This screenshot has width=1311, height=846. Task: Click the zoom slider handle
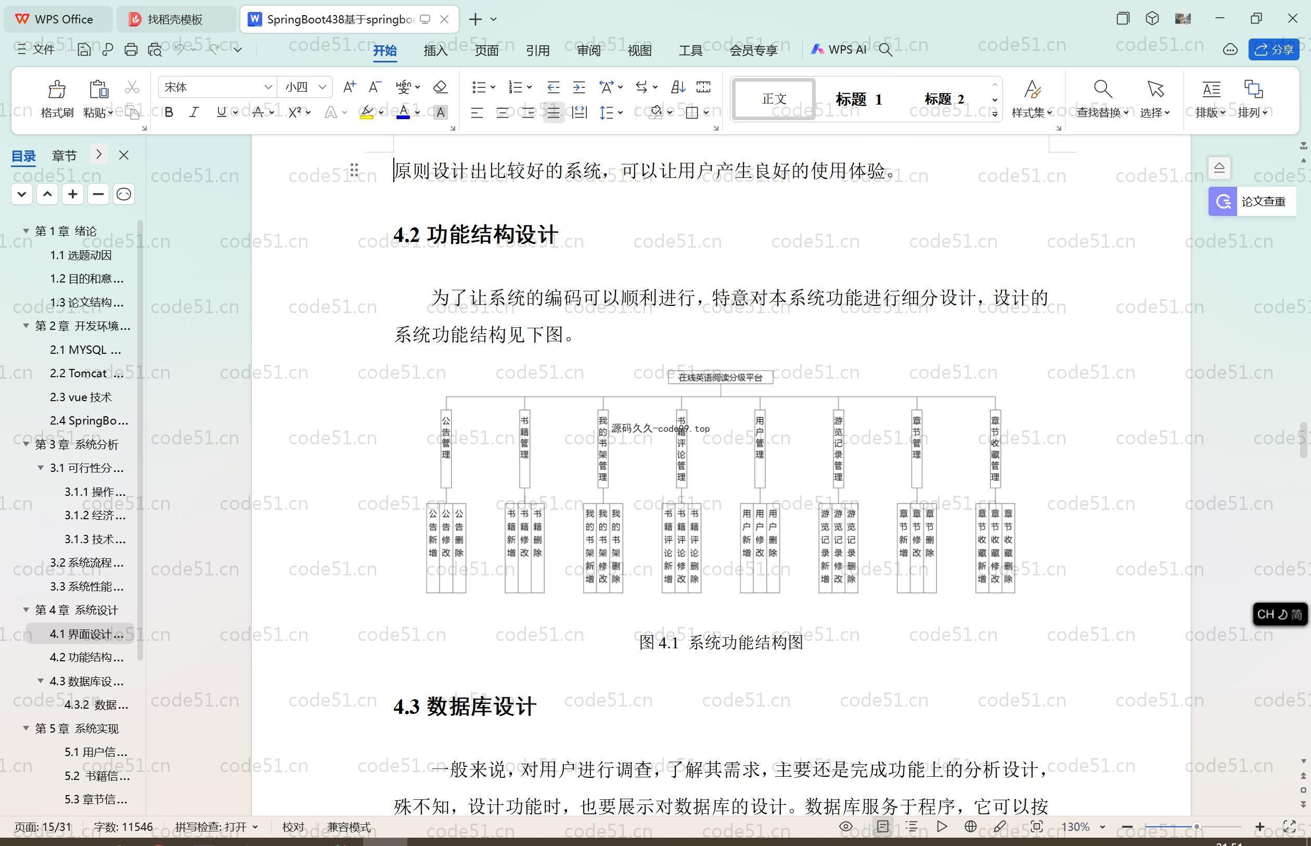pyautogui.click(x=1196, y=826)
